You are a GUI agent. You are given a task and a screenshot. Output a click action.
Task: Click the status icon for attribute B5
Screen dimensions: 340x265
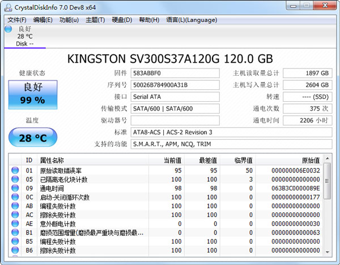pyautogui.click(x=15, y=241)
